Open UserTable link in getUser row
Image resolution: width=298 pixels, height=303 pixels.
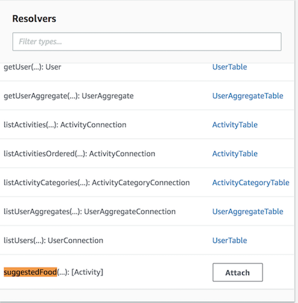(229, 67)
